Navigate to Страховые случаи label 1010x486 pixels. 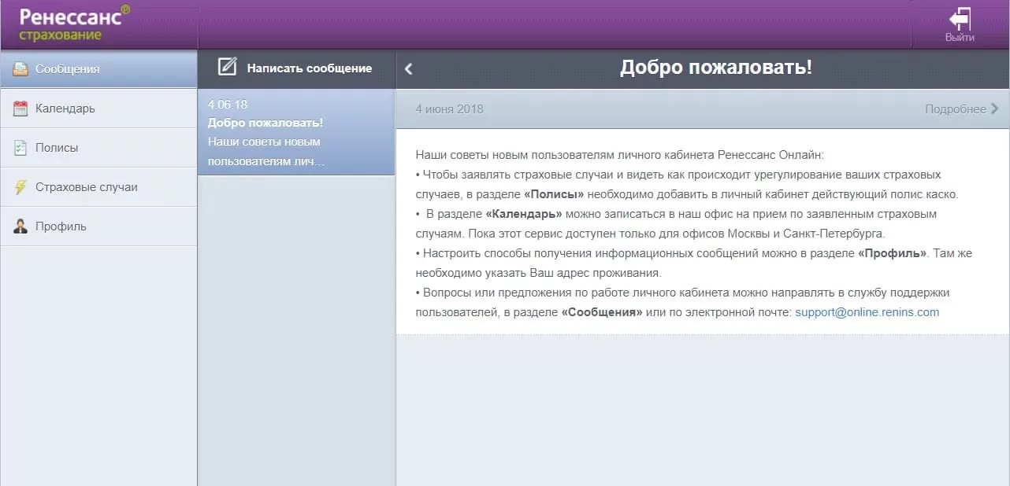pyautogui.click(x=87, y=187)
